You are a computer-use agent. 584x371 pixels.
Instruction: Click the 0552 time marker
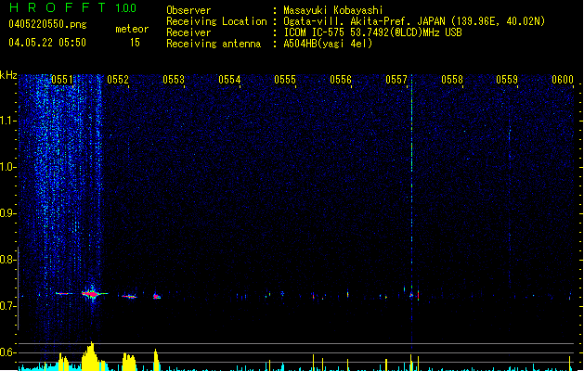click(x=118, y=80)
